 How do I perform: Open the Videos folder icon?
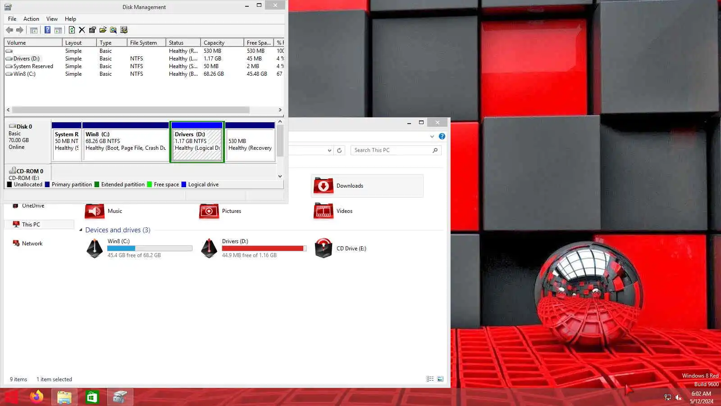tap(324, 211)
